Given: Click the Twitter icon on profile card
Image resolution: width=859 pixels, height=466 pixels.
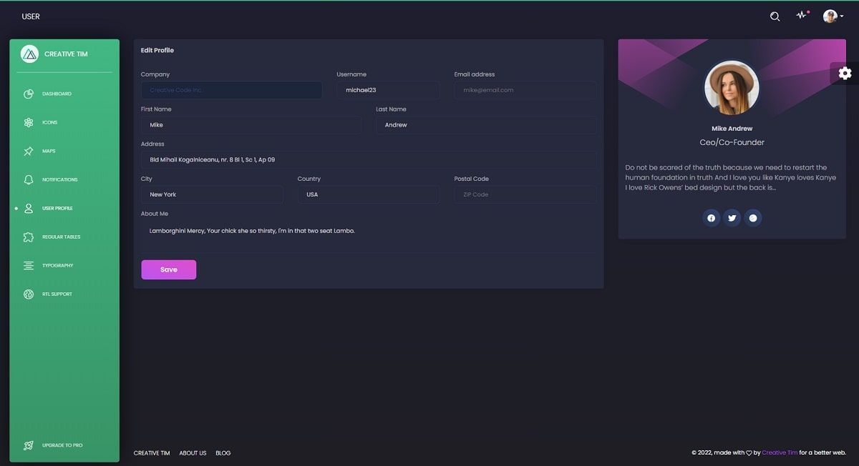Looking at the screenshot, I should pos(732,218).
